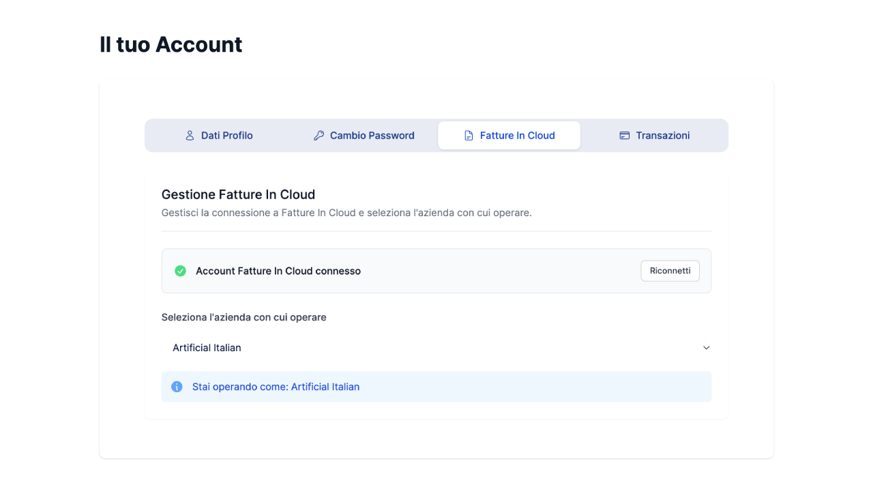Screen dimensions: 873x491
Task: Expand the dropdown chevron arrow
Action: [706, 348]
